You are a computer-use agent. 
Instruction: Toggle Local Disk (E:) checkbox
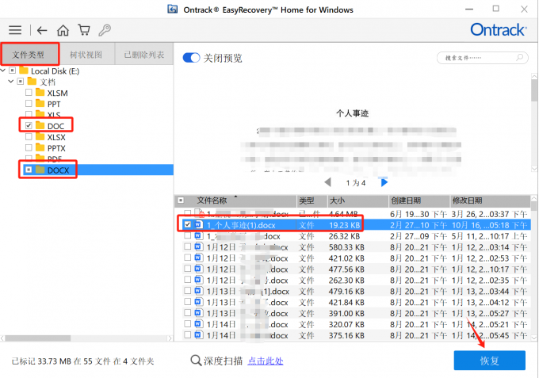(x=13, y=71)
